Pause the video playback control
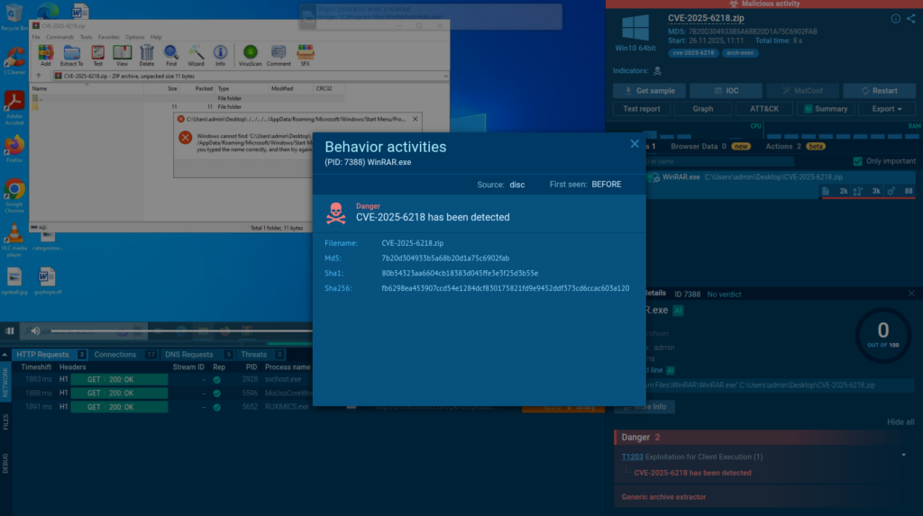Viewport: 923px width, 516px height. tap(11, 331)
